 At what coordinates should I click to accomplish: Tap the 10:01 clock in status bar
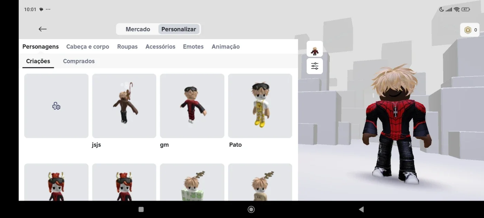[30, 9]
